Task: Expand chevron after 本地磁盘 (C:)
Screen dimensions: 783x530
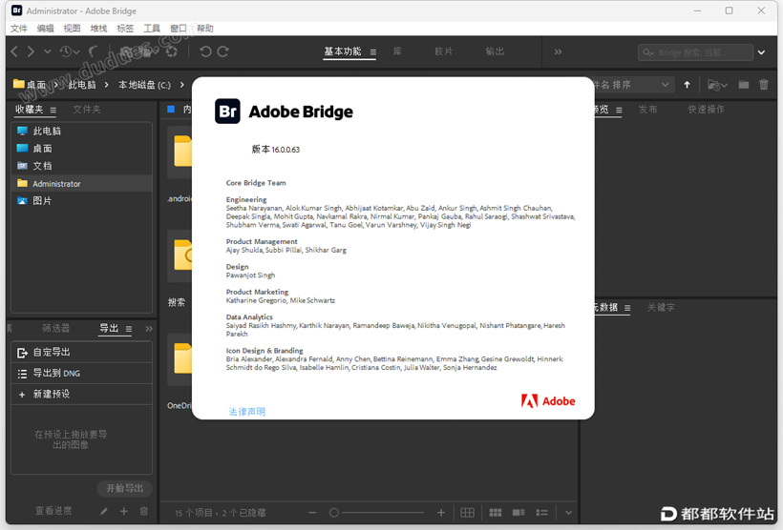Action: click(181, 85)
